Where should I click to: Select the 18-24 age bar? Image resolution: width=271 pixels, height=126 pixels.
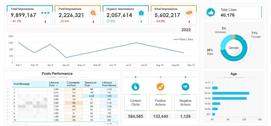point(215,88)
